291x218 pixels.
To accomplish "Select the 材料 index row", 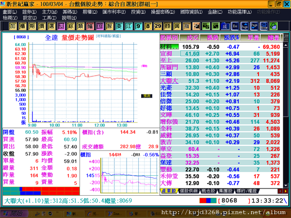I will [x=220, y=47].
